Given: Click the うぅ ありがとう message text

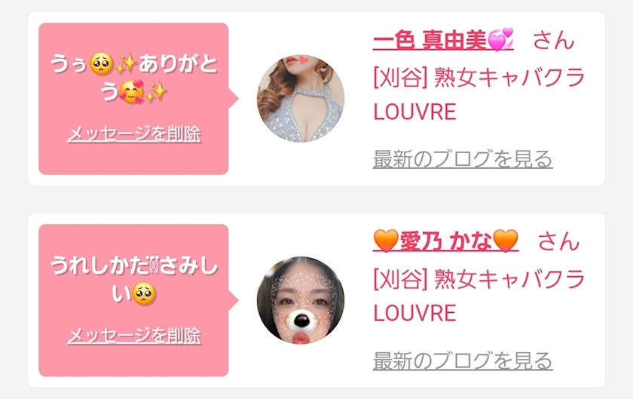Looking at the screenshot, I should (134, 78).
